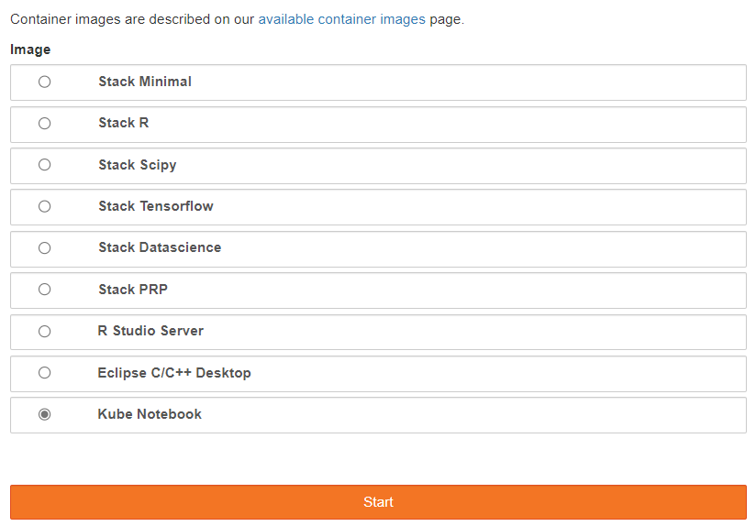The height and width of the screenshot is (526, 756).
Task: Click the Stack Datascience label text
Action: [160, 247]
